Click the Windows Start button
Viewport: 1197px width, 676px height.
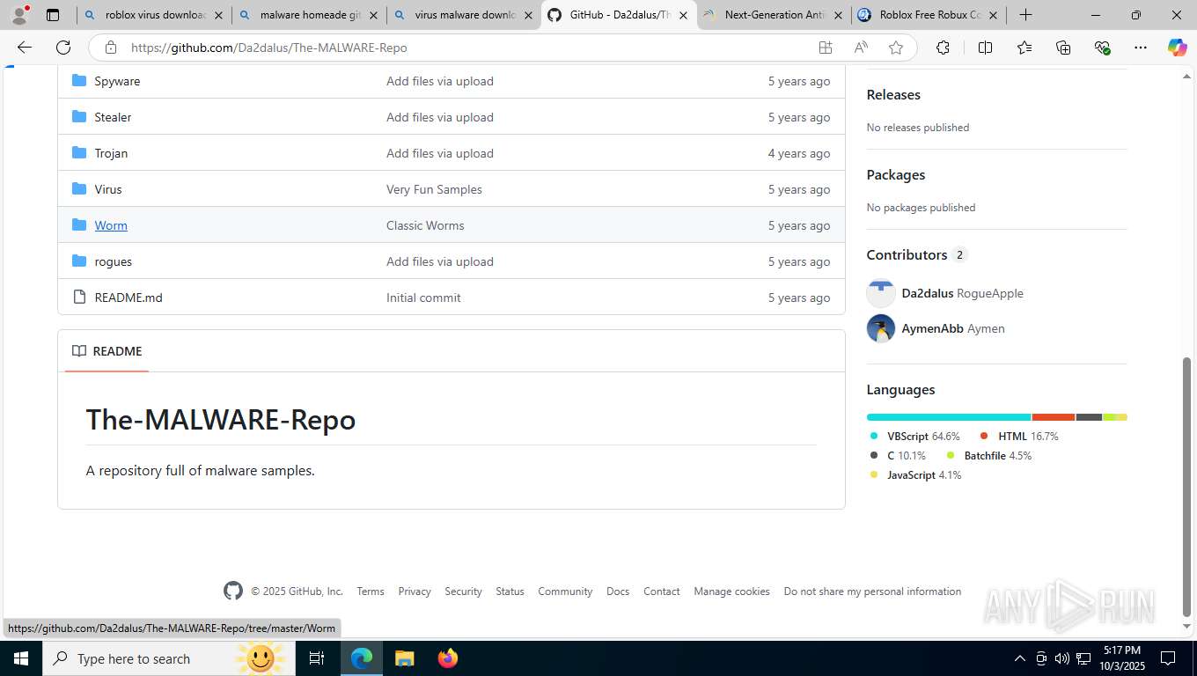click(20, 658)
